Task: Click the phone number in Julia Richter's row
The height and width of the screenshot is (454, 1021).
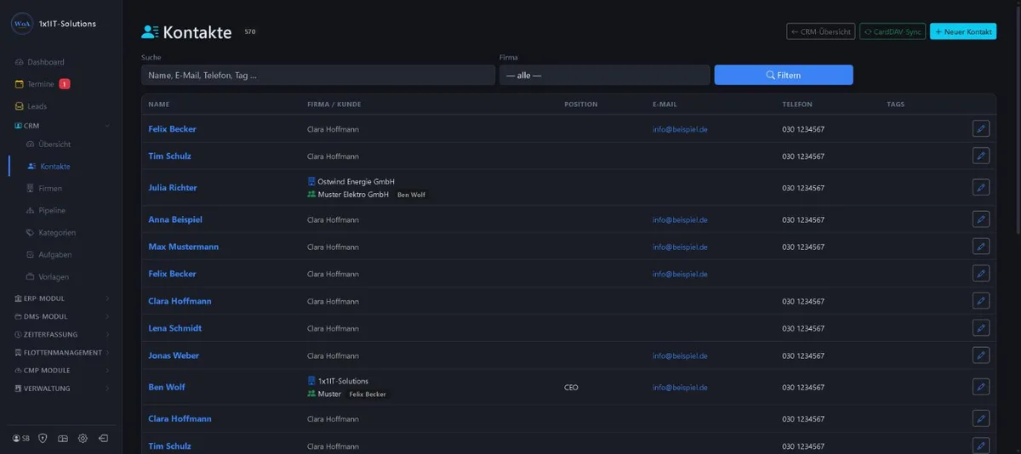Action: pos(803,187)
